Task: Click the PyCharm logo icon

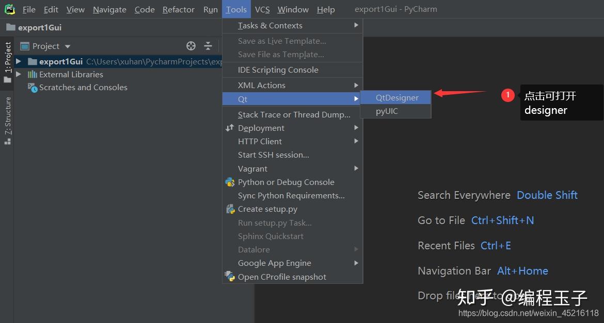Action: coord(9,9)
